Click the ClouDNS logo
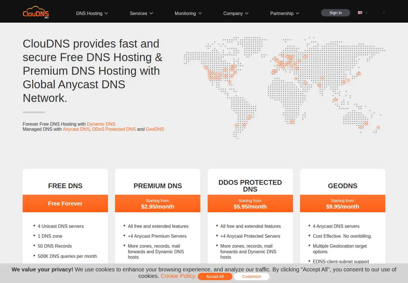Screen dimensions: 408x283 point(36,12)
